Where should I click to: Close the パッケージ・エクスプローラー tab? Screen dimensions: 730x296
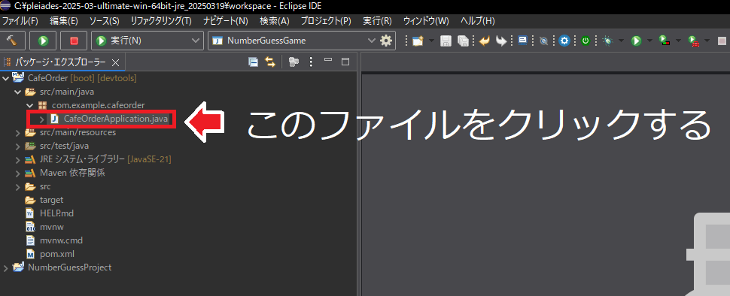116,62
